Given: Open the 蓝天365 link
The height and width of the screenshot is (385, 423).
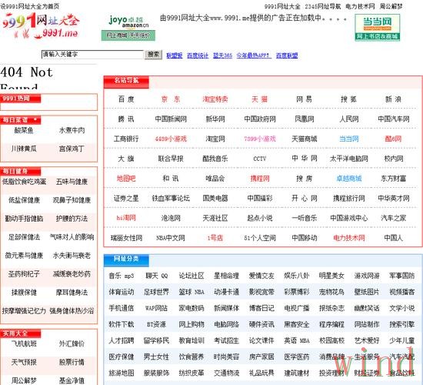Looking at the screenshot, I should (222, 55).
